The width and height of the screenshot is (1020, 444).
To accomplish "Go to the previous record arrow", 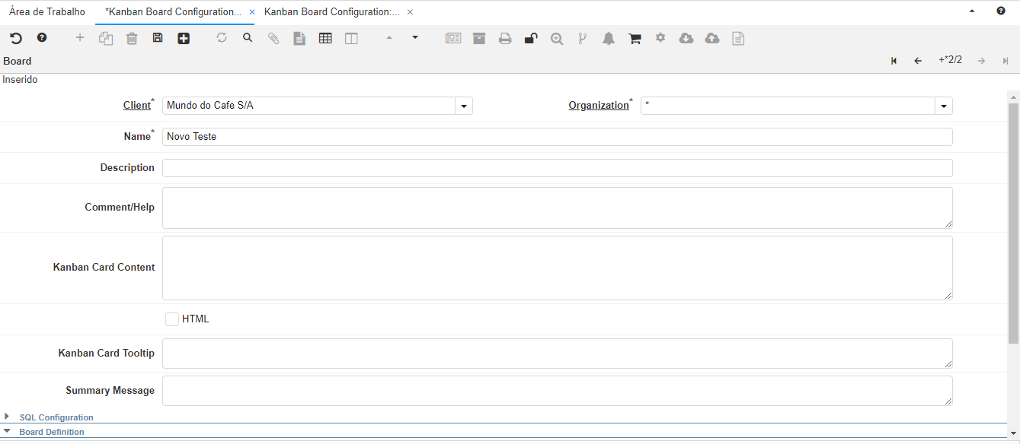I will coord(918,61).
